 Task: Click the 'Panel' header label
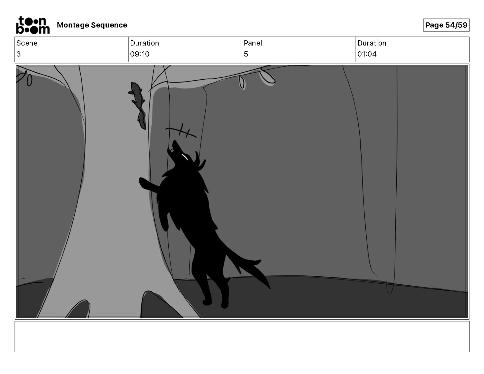coord(253,43)
